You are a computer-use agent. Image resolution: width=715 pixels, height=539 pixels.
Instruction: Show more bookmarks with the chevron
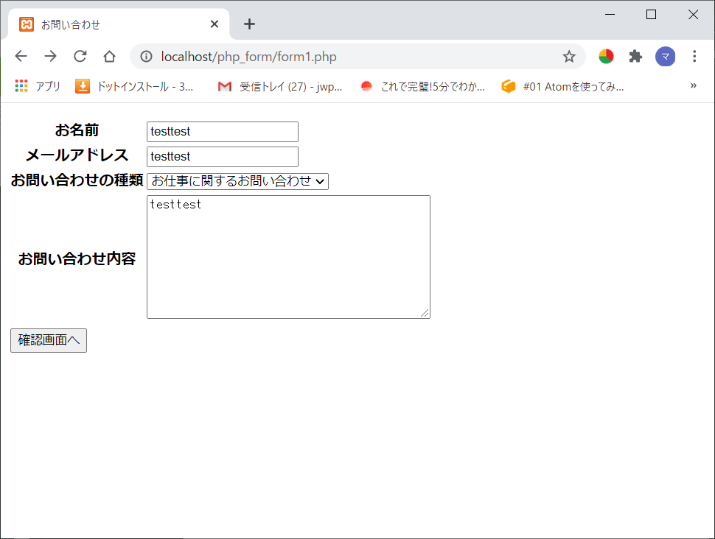coord(693,85)
